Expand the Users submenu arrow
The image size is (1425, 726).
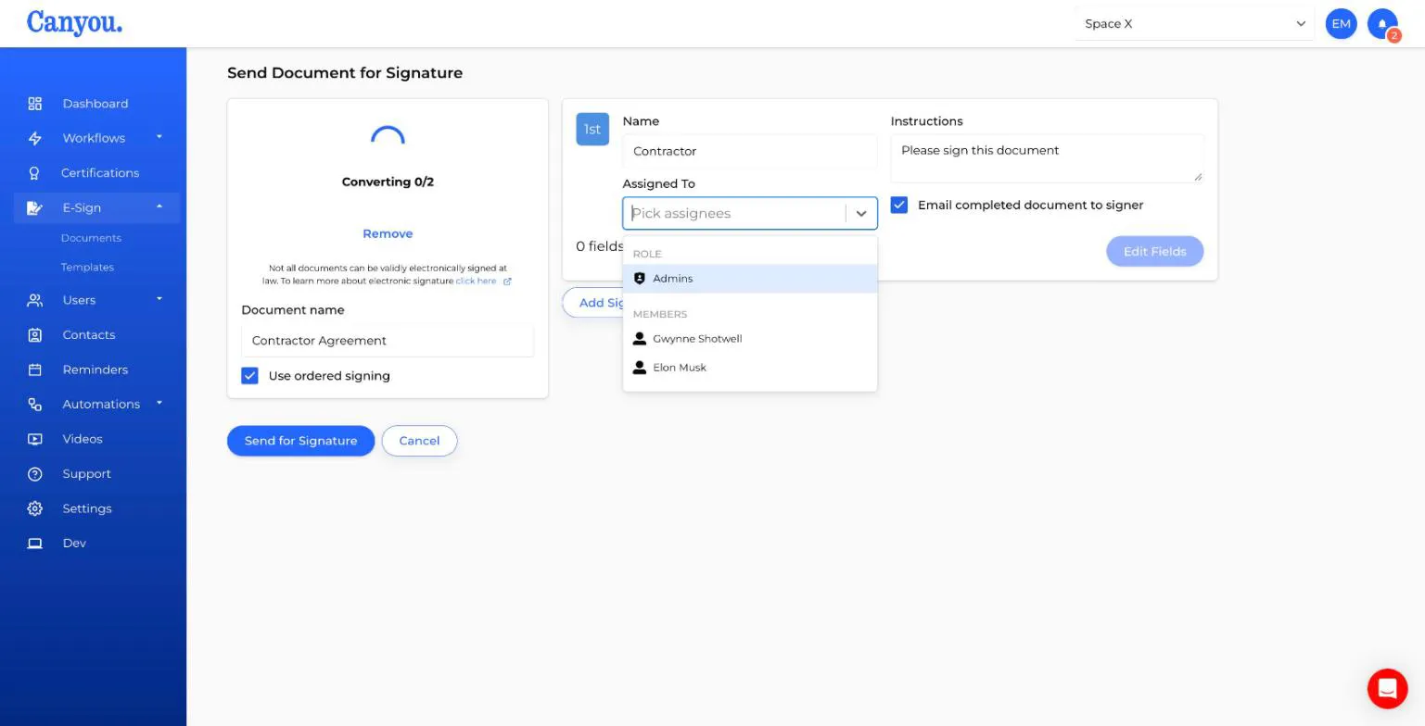tap(159, 299)
